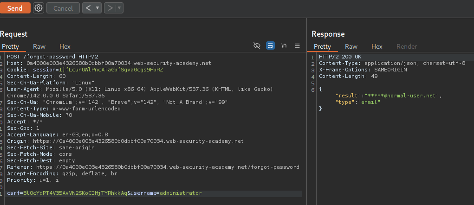Expand the back history dropdown arrow
474x205 pixels.
[97, 8]
